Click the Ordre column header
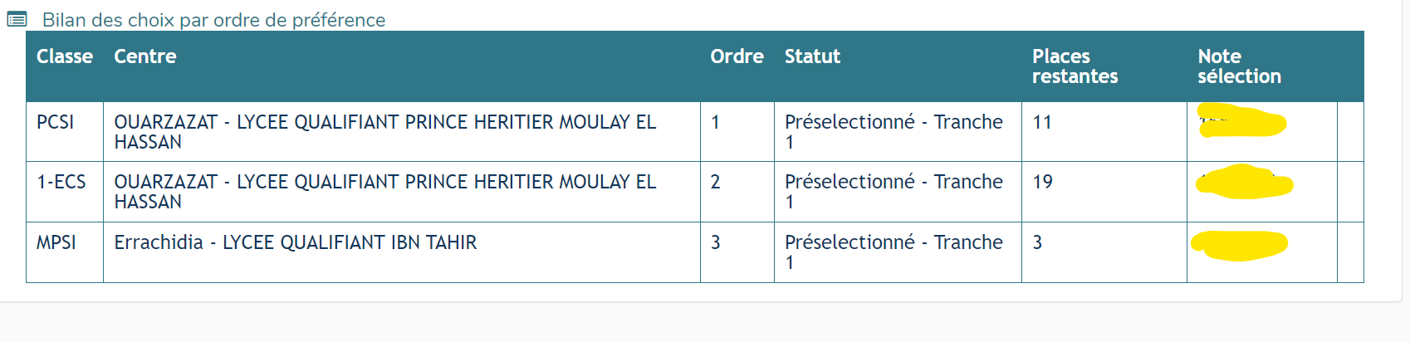Screen dimensions: 1410x342 [737, 56]
